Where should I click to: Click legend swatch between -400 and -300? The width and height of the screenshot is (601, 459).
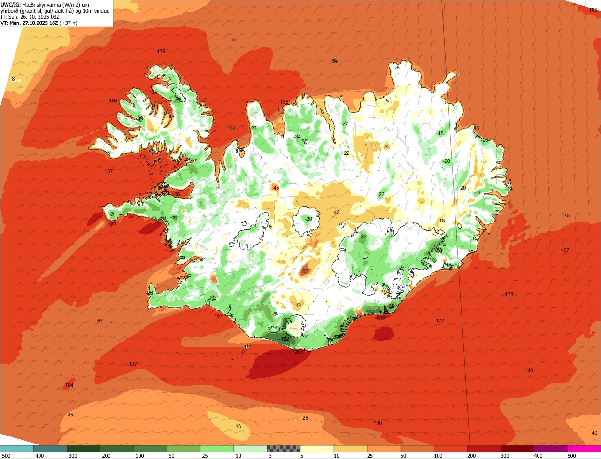coord(50,449)
